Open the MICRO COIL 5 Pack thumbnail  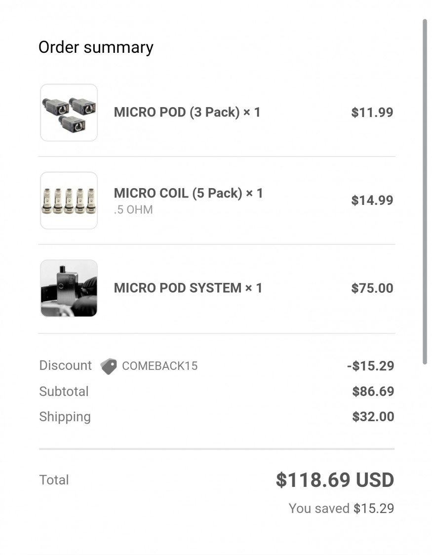(x=69, y=200)
